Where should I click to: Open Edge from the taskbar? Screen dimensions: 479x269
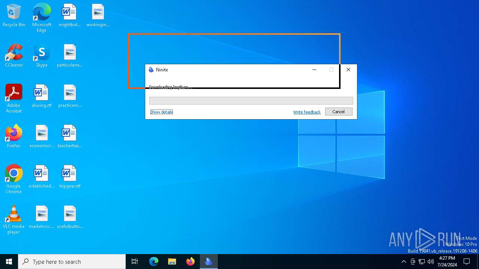pyautogui.click(x=154, y=262)
